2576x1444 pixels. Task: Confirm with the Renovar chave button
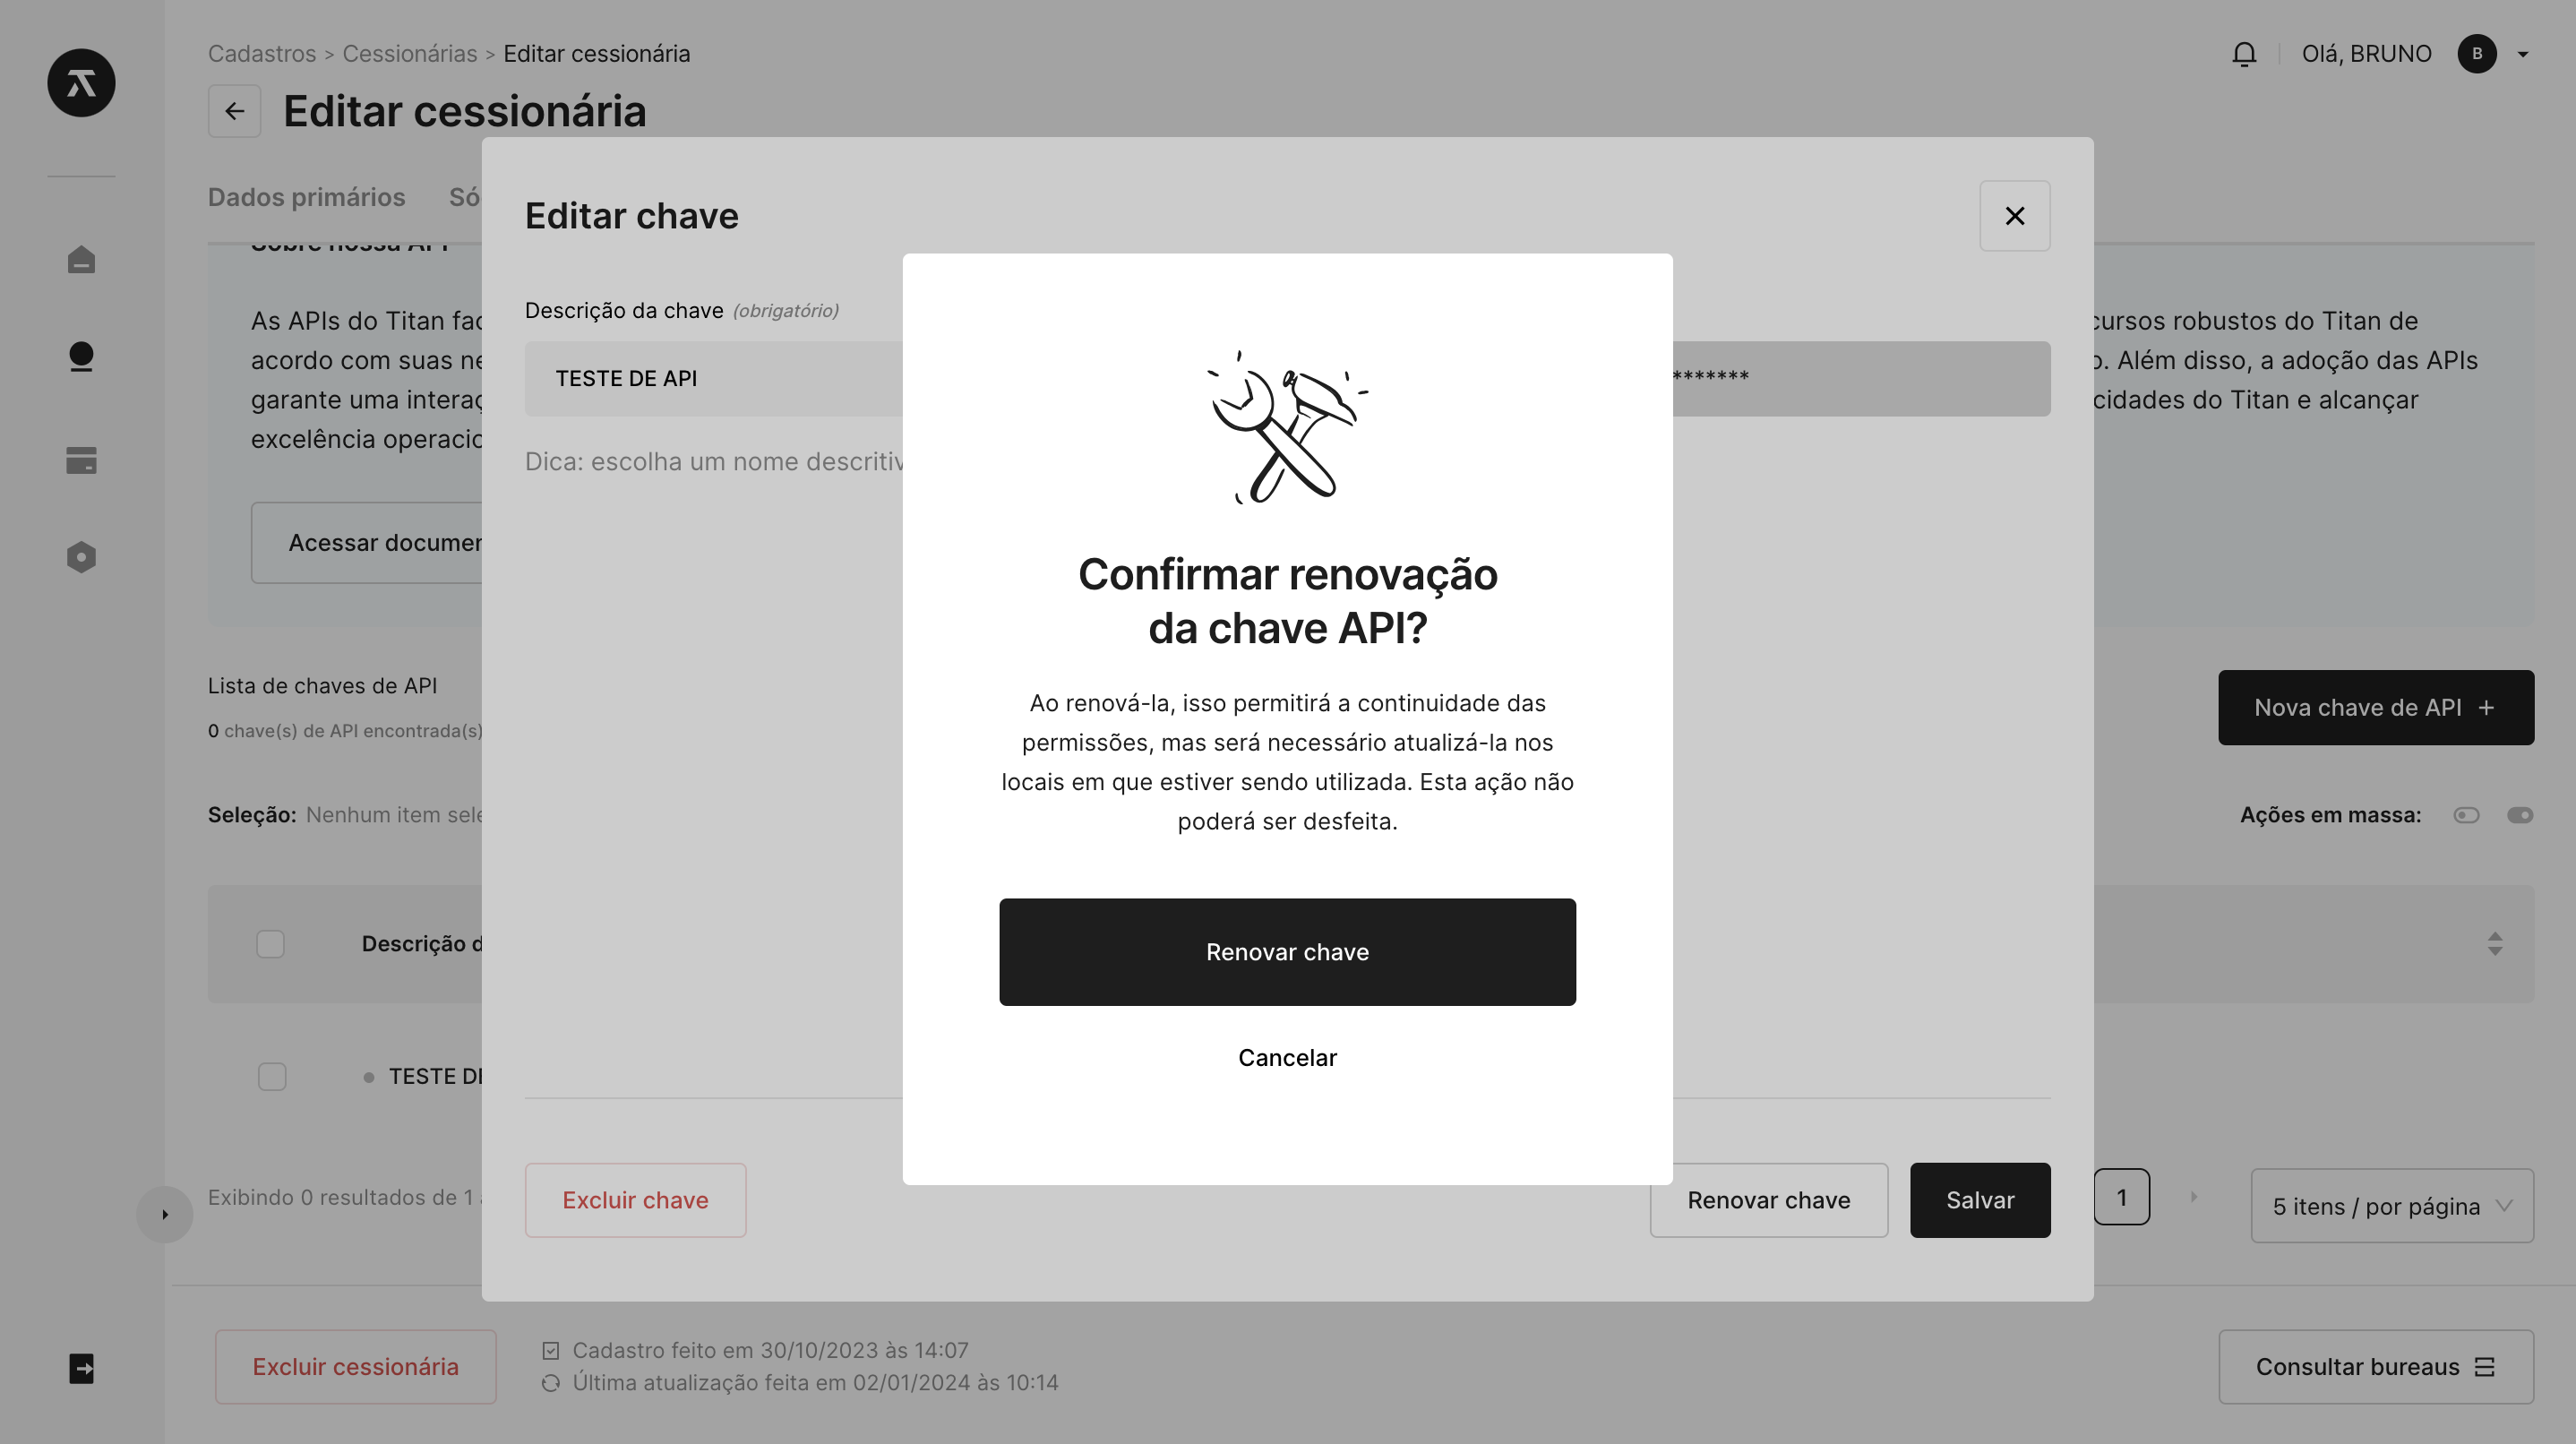pyautogui.click(x=1287, y=952)
